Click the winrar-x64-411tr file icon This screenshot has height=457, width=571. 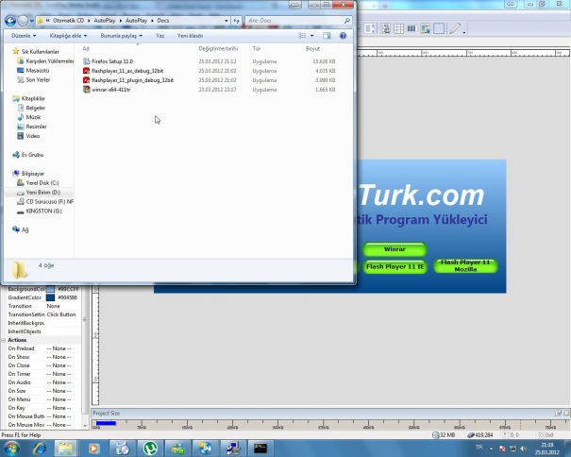(x=86, y=90)
